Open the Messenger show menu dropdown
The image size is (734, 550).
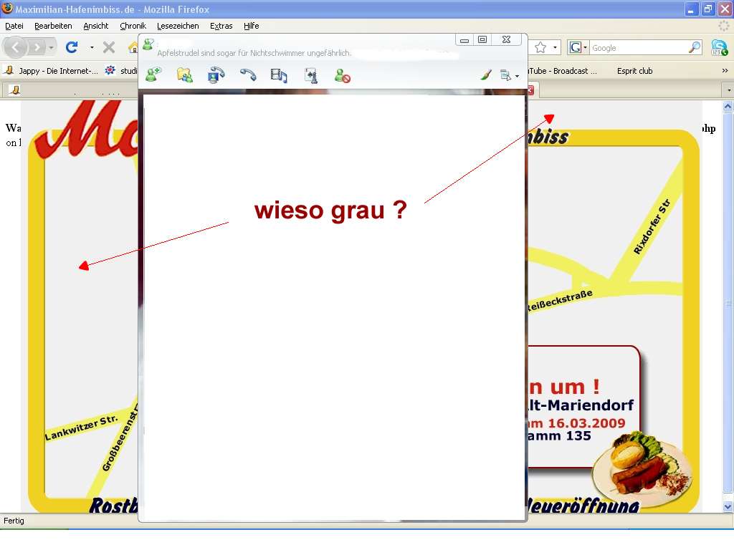[509, 75]
